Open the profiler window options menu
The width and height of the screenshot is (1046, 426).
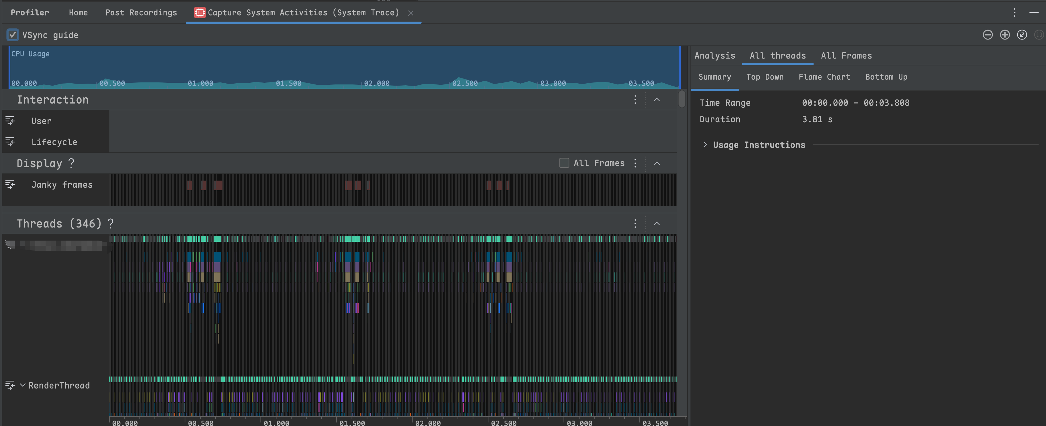click(1014, 13)
